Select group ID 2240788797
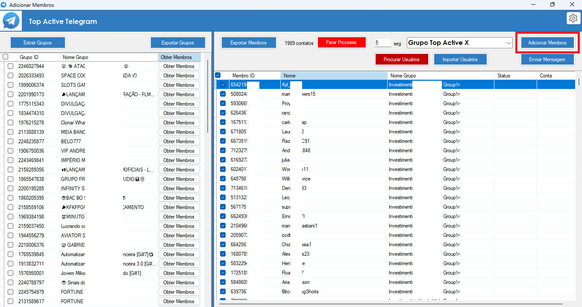 pos(31,283)
